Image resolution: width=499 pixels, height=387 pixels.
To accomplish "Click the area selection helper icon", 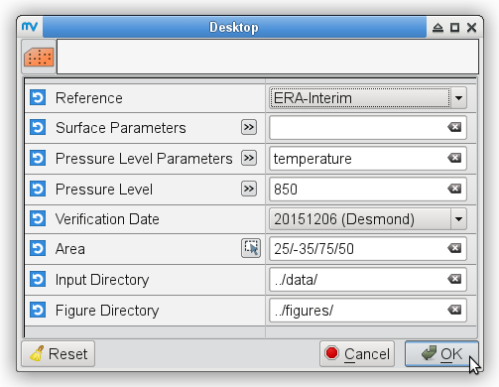I will tap(251, 248).
